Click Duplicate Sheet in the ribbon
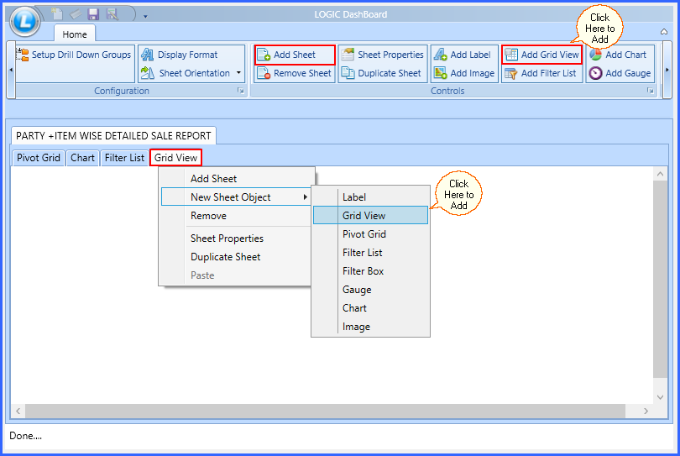 coord(382,73)
